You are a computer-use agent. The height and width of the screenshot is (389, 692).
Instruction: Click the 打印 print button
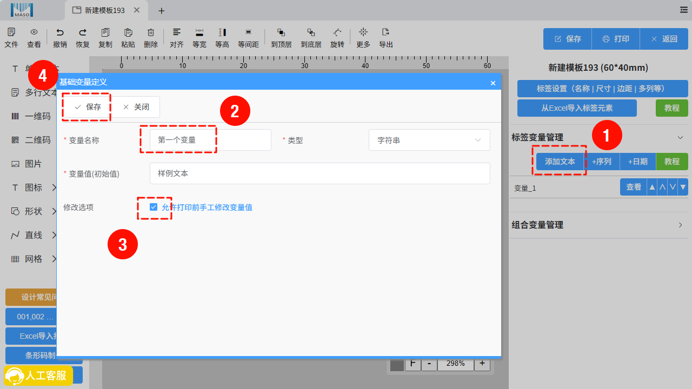(x=616, y=39)
